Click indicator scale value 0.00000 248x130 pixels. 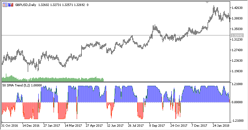tap(237, 102)
